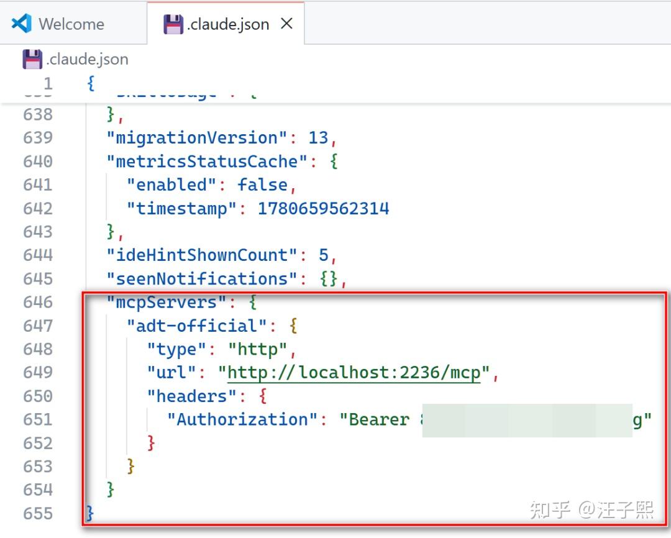Click line number 651 in gutter

click(x=38, y=419)
